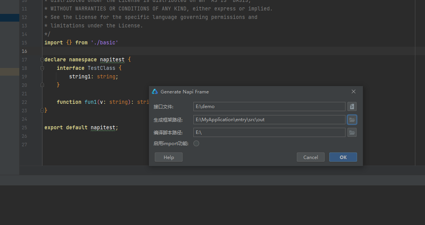Screen dimensions: 425x225
Task: Click the 'Generate Napi Frame' dialog title
Action: [185, 91]
